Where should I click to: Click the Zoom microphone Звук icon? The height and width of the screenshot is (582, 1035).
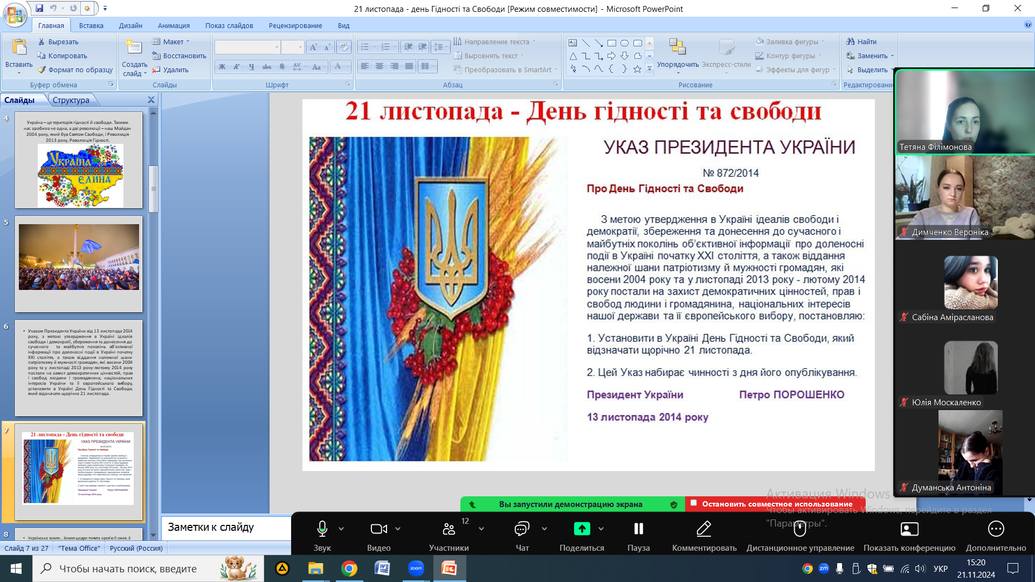click(322, 529)
